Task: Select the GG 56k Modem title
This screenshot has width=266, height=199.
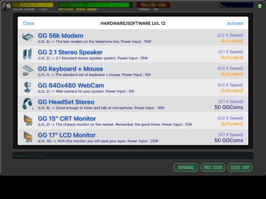Action: coord(60,35)
